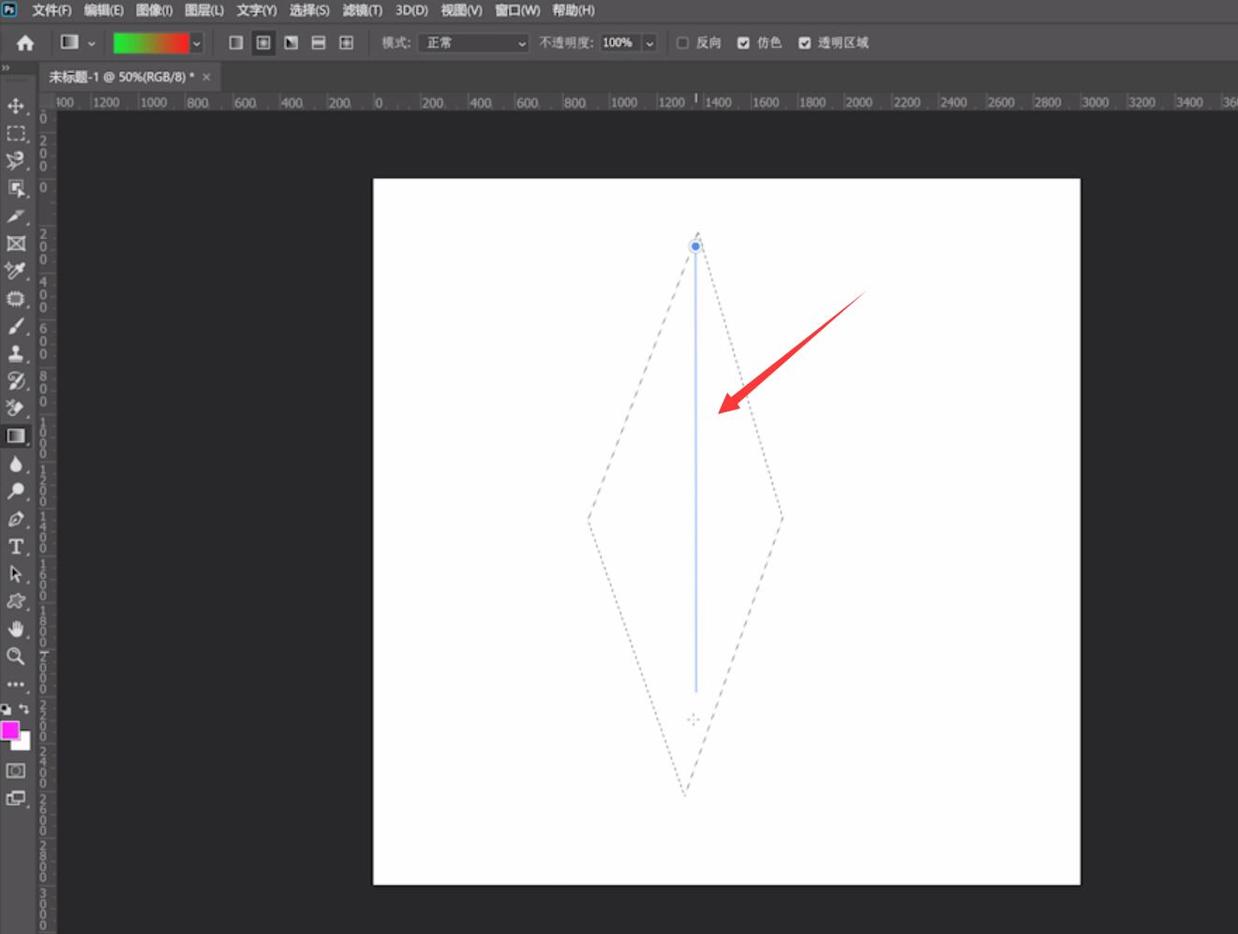This screenshot has width=1238, height=934.
Task: Choose Diamond Gradient style
Action: click(x=346, y=43)
